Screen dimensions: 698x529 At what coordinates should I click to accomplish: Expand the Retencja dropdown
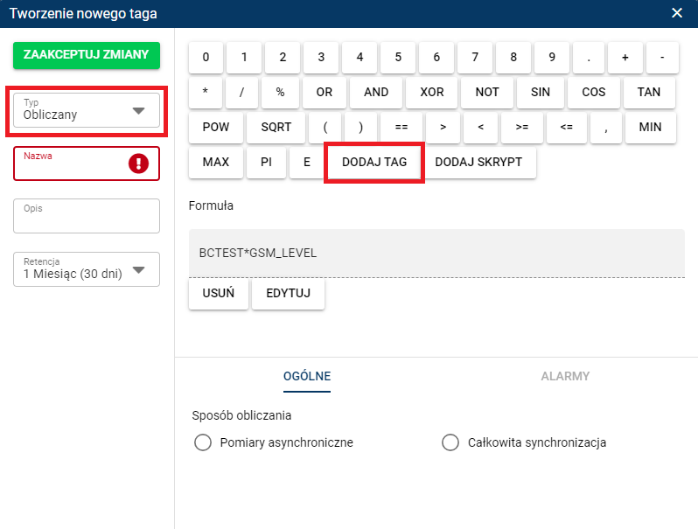87,269
